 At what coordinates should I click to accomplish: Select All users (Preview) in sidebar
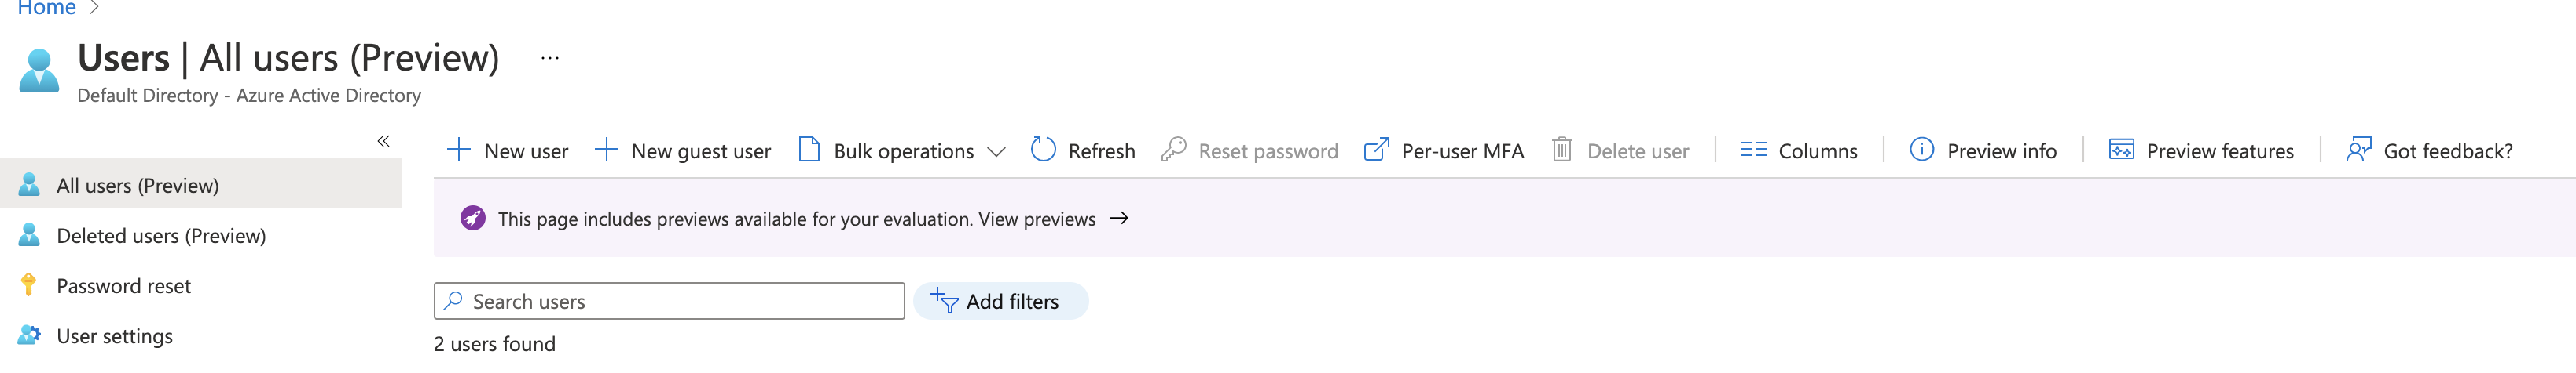tap(138, 186)
